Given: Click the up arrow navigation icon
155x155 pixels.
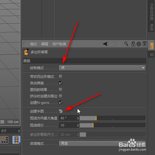Looking at the screenshot, I should pos(118,44).
